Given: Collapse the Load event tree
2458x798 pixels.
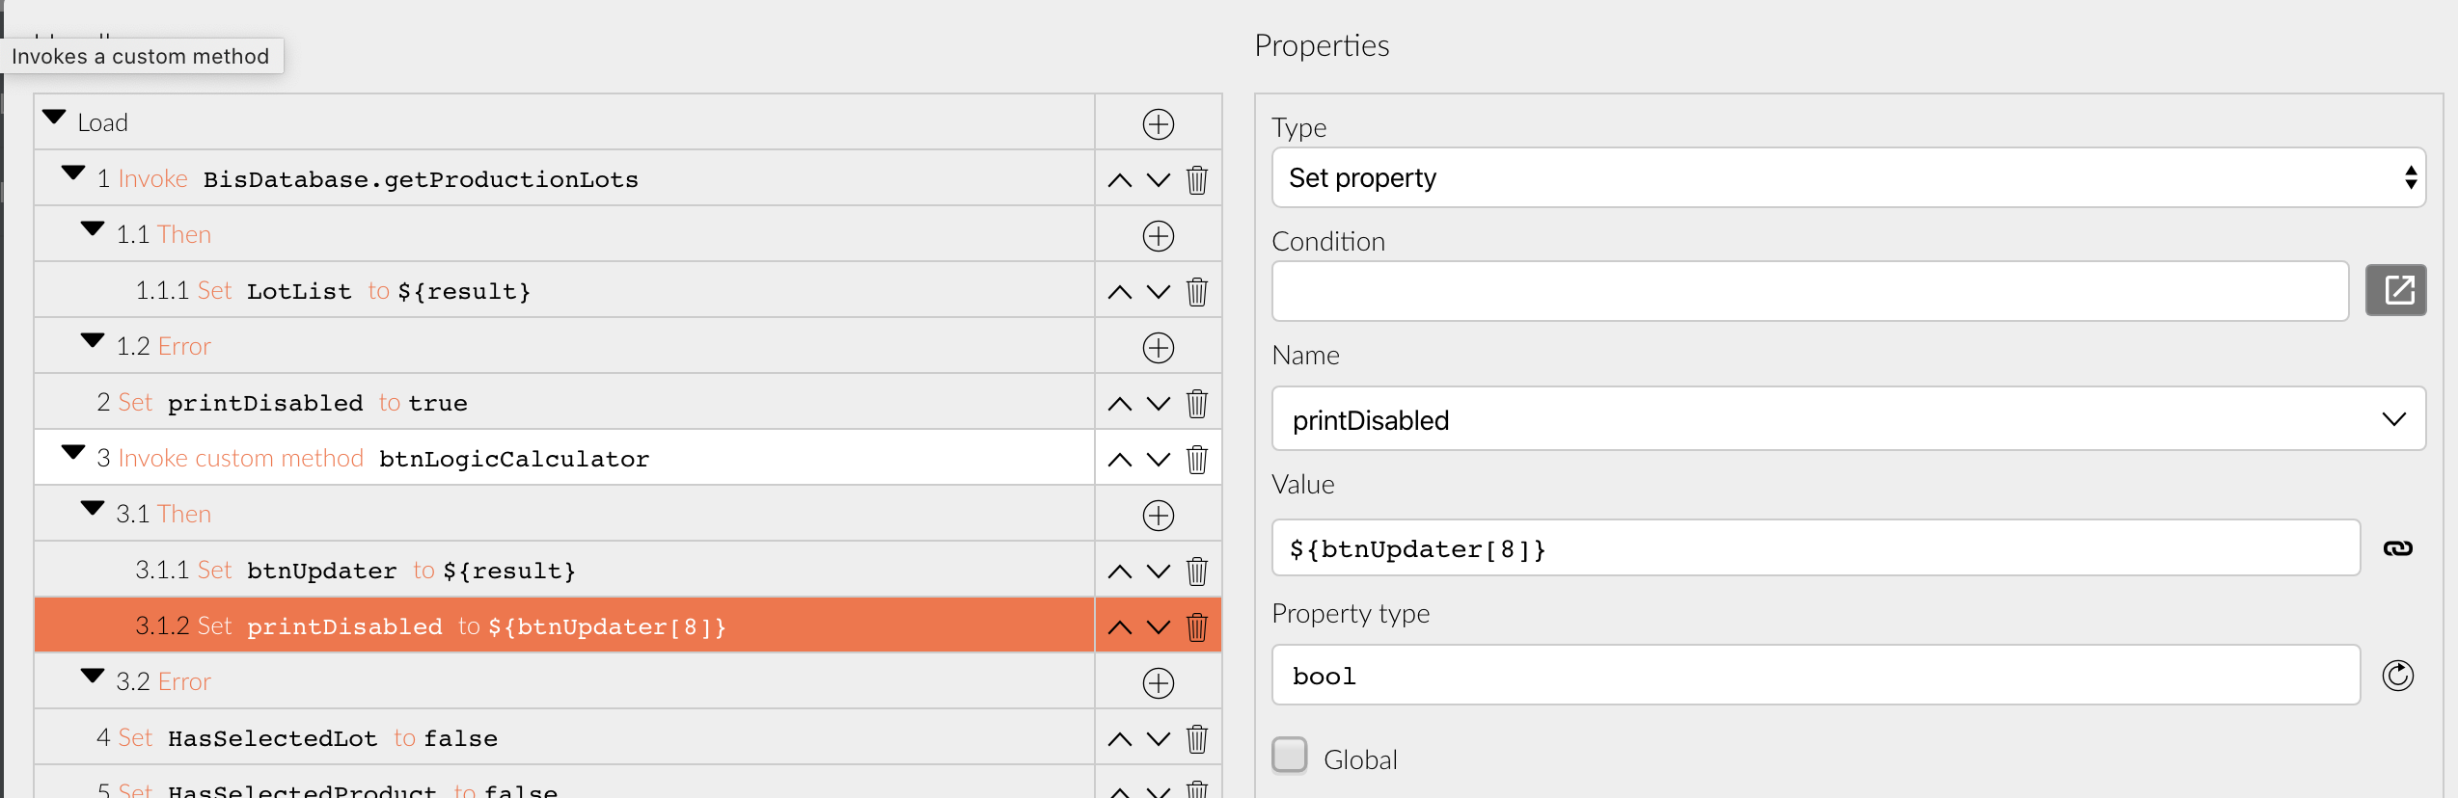Looking at the screenshot, I should pyautogui.click(x=55, y=119).
